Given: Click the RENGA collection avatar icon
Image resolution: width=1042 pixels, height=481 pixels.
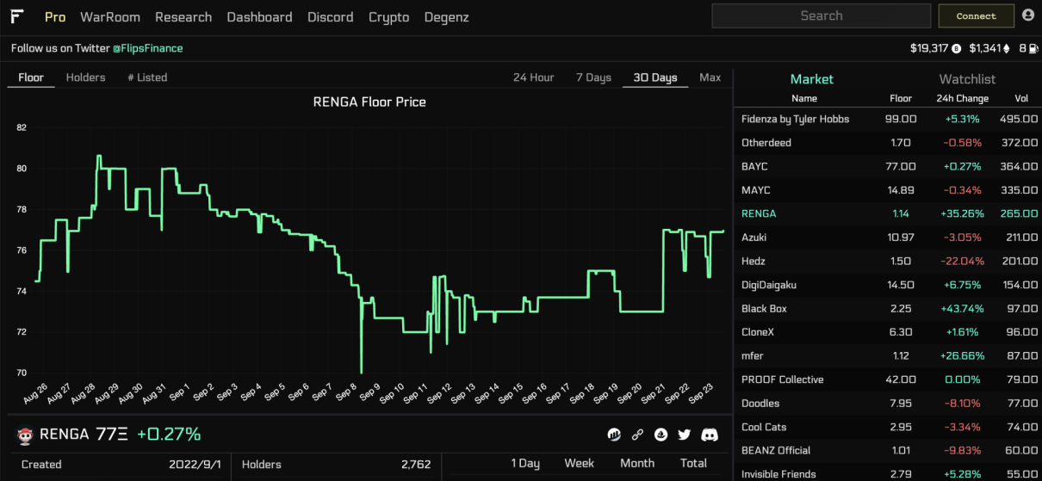Looking at the screenshot, I should pyautogui.click(x=25, y=435).
